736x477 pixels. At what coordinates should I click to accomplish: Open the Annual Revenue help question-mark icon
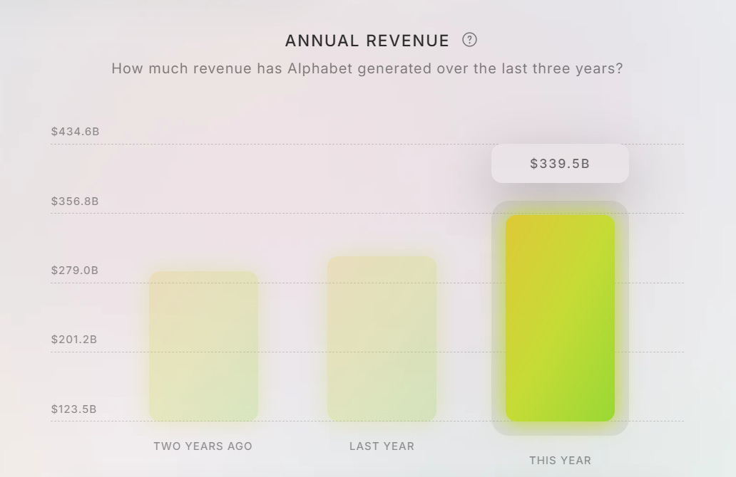[469, 40]
